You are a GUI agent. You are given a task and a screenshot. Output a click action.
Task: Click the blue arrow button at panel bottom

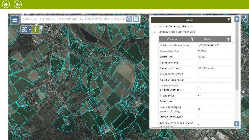coord(237,124)
